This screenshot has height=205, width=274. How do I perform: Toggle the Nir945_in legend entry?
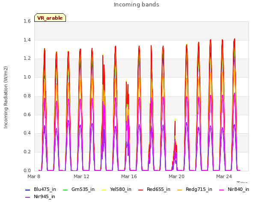tap(40, 197)
